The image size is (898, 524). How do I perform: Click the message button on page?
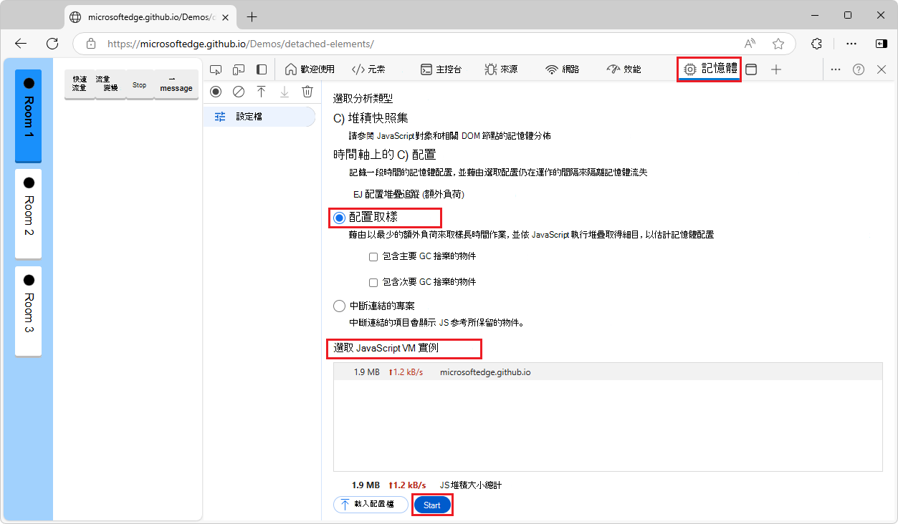pos(176,84)
